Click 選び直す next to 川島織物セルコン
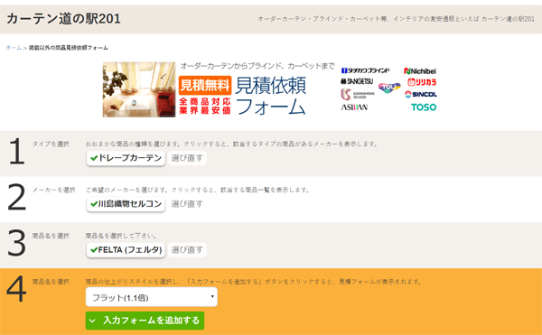Screen dimensions: 542x335 click(x=187, y=204)
